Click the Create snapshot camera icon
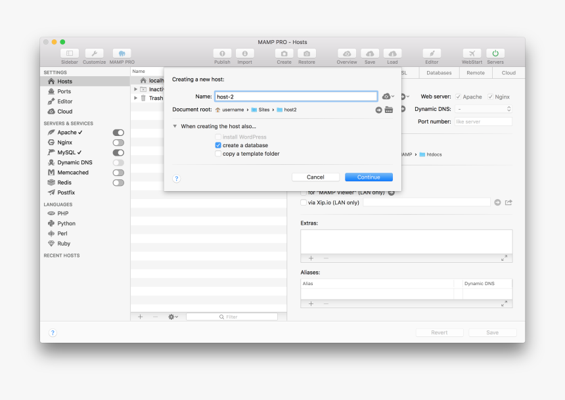Viewport: 565px width, 400px height. [x=284, y=53]
